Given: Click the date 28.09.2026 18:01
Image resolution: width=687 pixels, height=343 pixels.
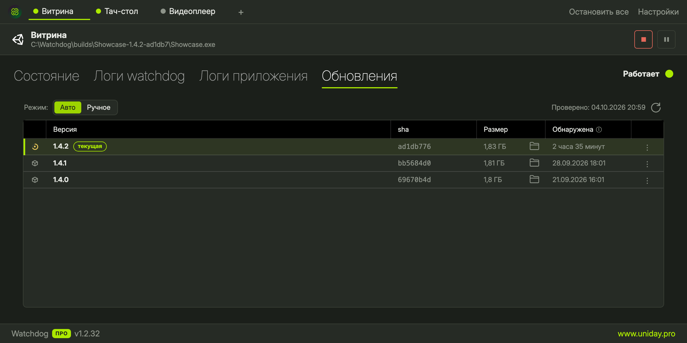Looking at the screenshot, I should [x=579, y=163].
